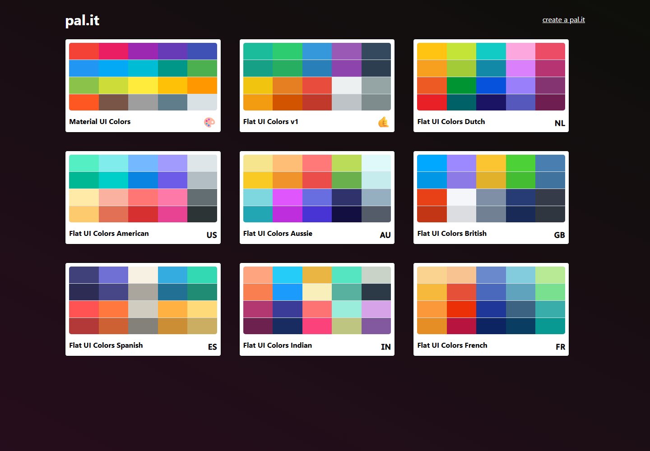
Task: Pick the lilac swatch in Flat UI Colors Indian
Action: [x=376, y=309]
